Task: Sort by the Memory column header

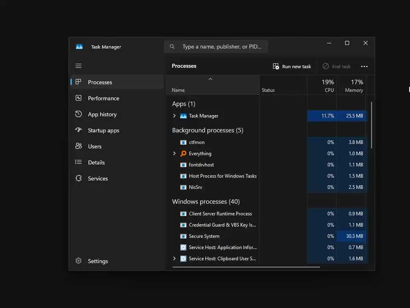Action: [351, 85]
